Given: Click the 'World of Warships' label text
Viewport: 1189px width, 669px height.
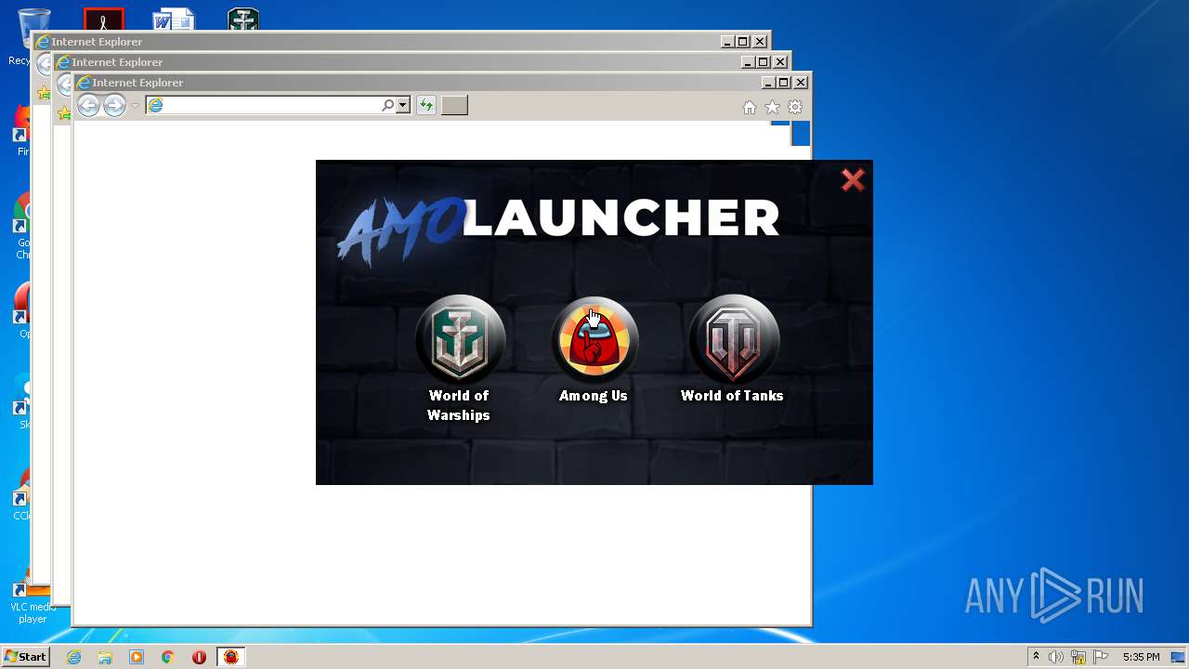Looking at the screenshot, I should click(459, 405).
